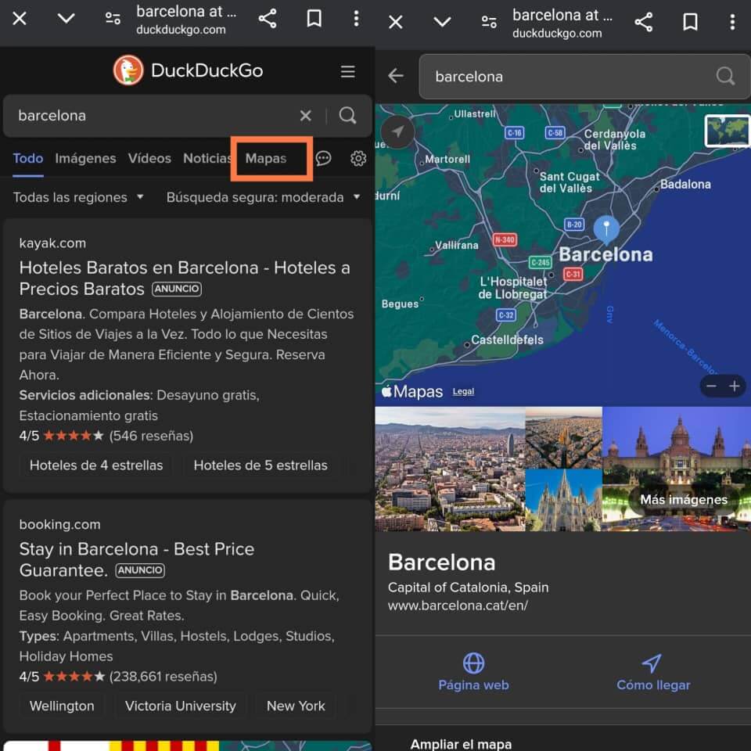Expand Búsqueda segura: moderada dropdown
751x751 pixels.
pos(263,197)
